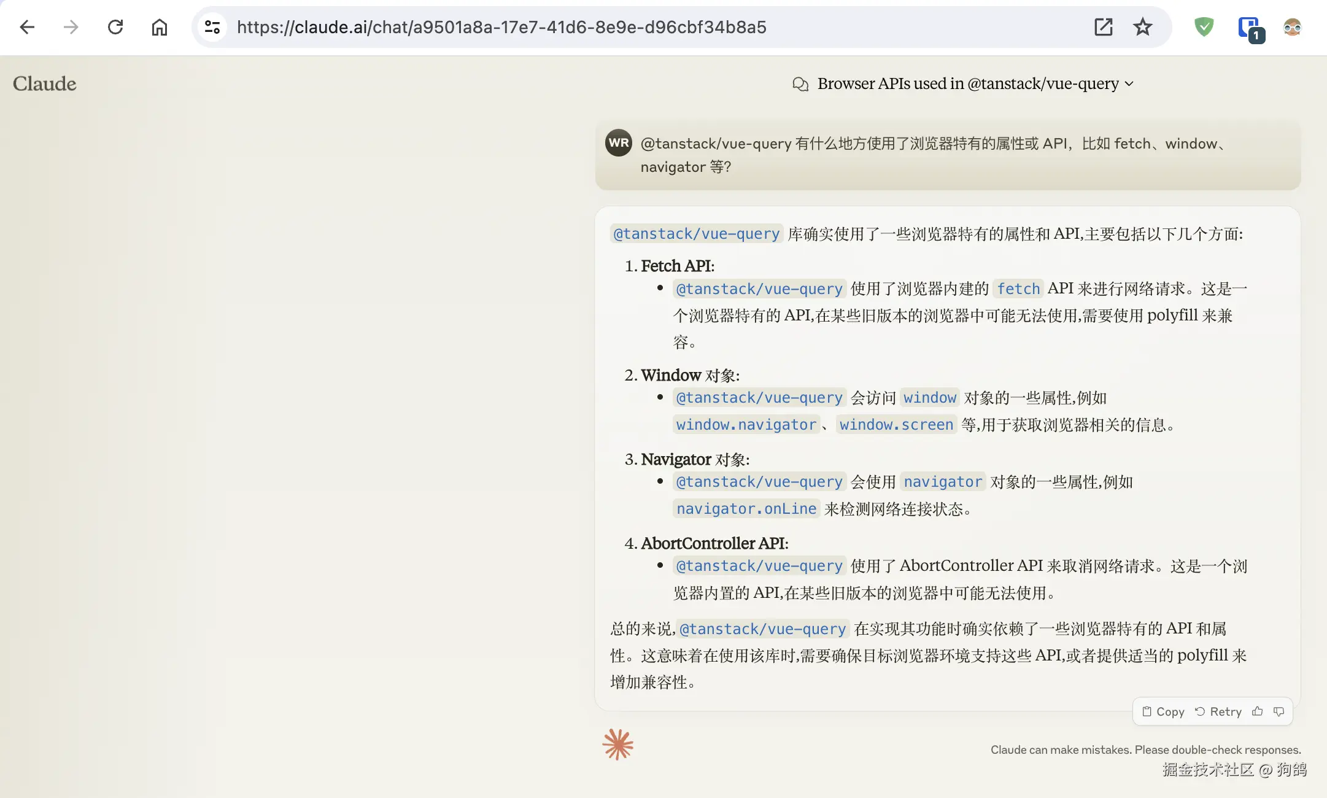Screen dimensions: 1327x798
Task: Expand the conversation title dropdown chevron
Action: click(1129, 84)
